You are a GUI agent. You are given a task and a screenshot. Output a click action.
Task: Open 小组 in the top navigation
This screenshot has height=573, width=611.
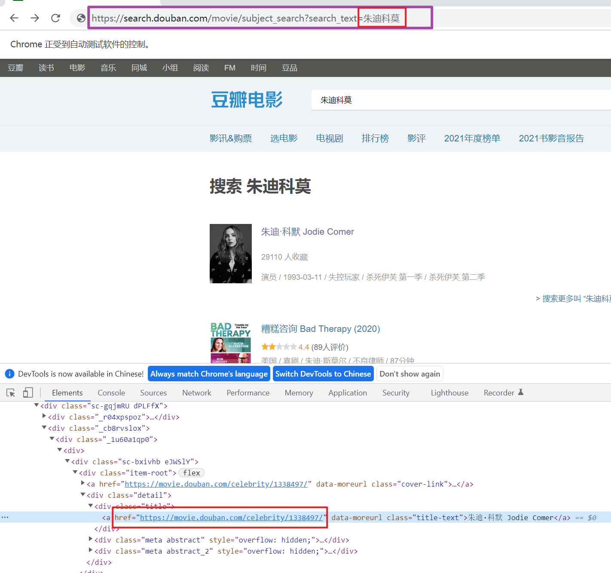point(170,68)
